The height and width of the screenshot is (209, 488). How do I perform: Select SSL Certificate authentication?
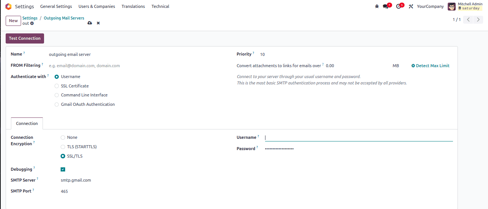pos(57,86)
